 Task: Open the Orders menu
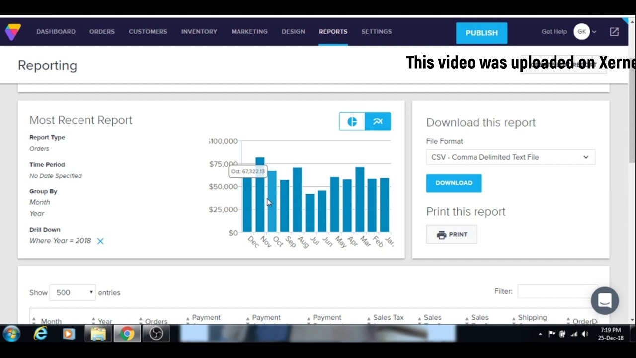click(x=102, y=32)
